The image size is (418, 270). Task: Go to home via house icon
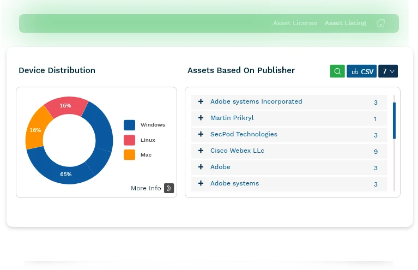(381, 23)
